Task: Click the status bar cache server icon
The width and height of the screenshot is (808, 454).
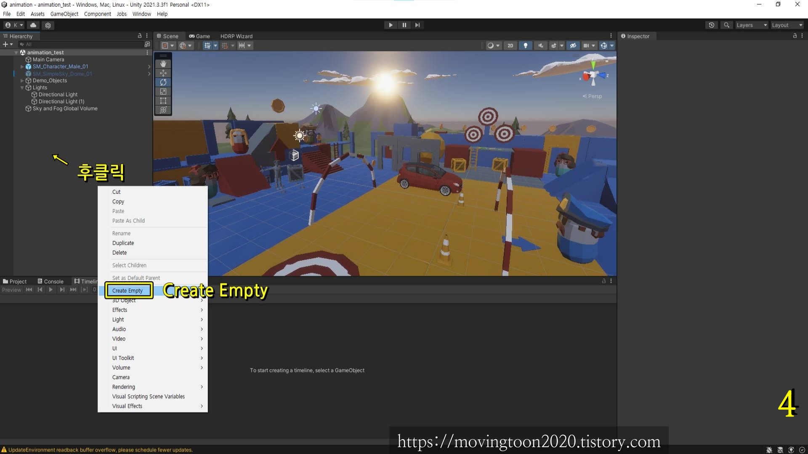Action: pos(780,450)
